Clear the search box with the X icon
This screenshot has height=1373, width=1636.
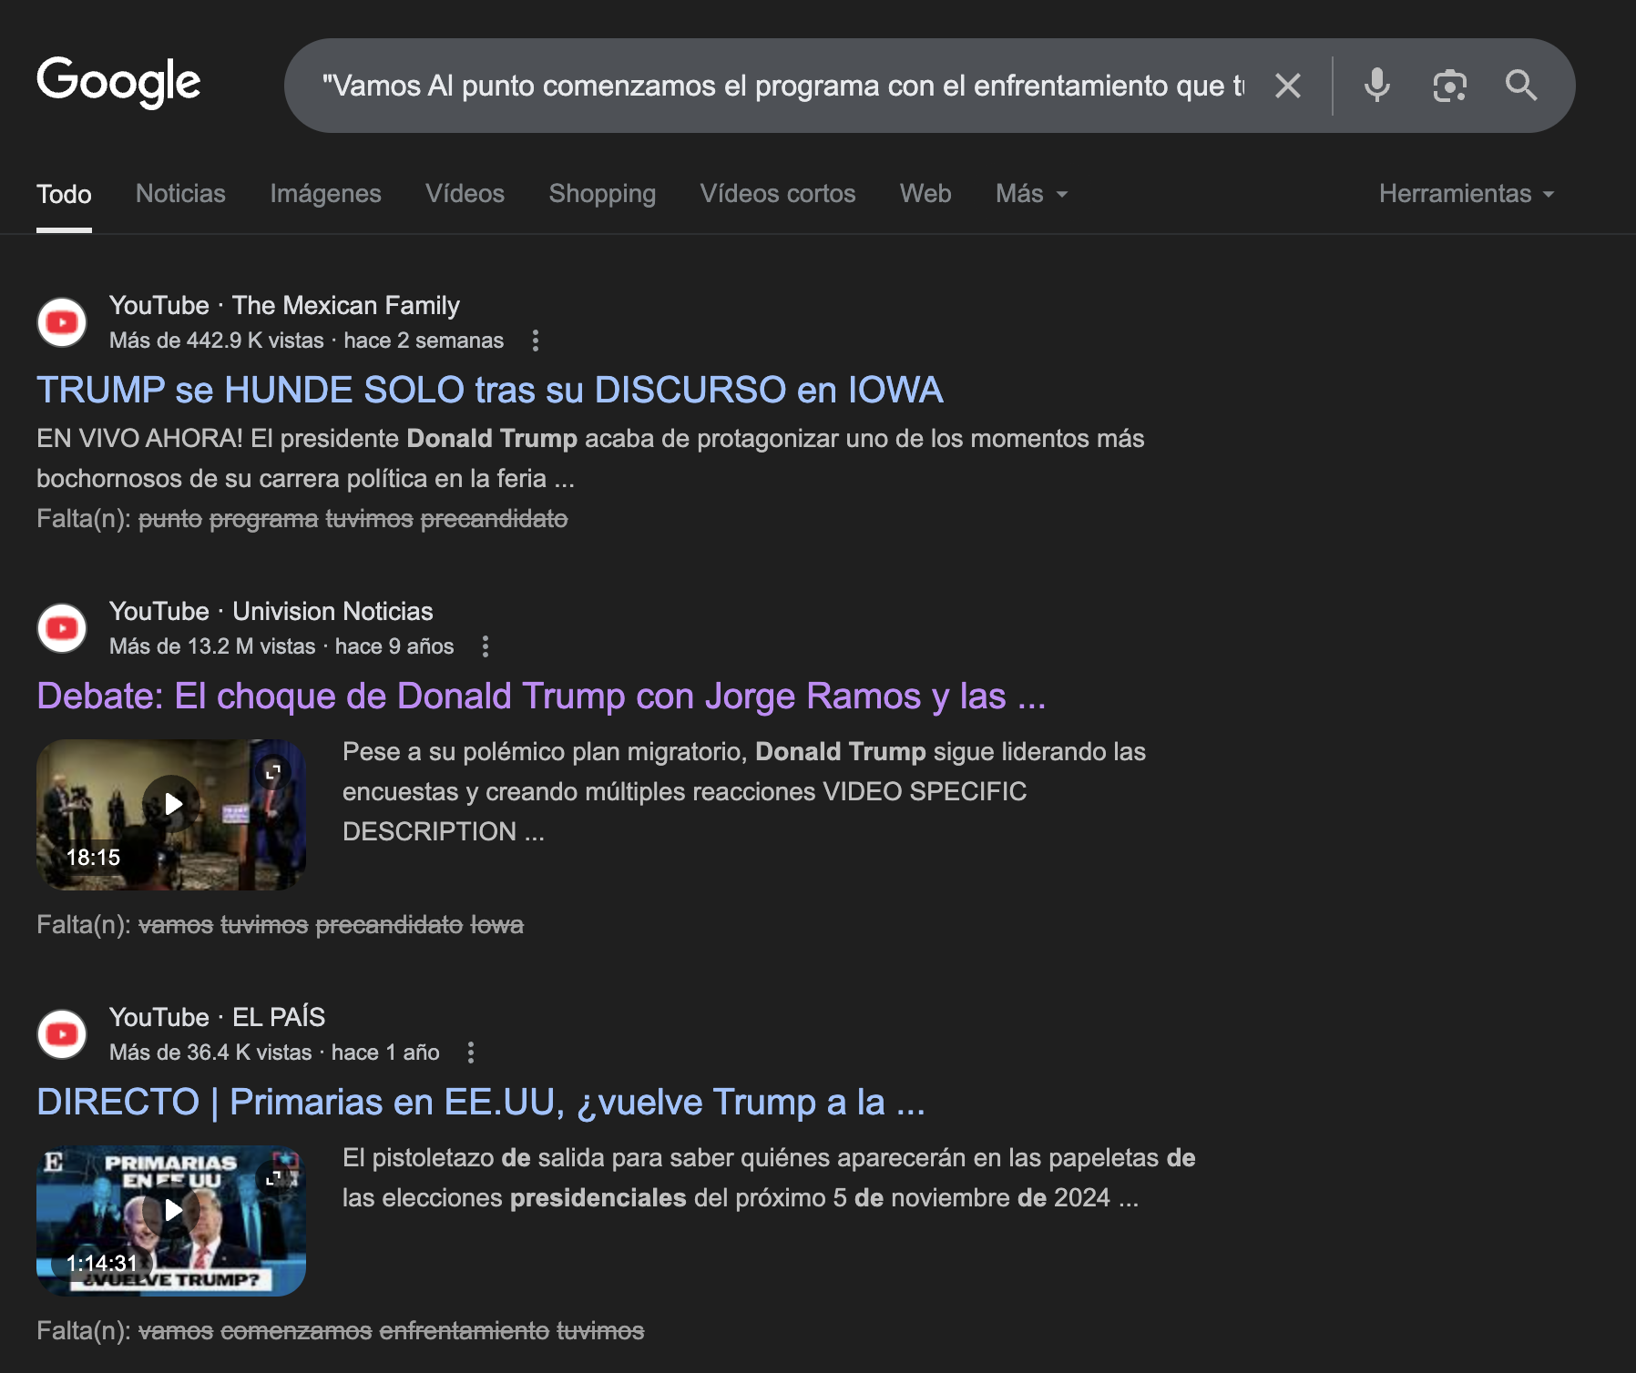pyautogui.click(x=1287, y=86)
